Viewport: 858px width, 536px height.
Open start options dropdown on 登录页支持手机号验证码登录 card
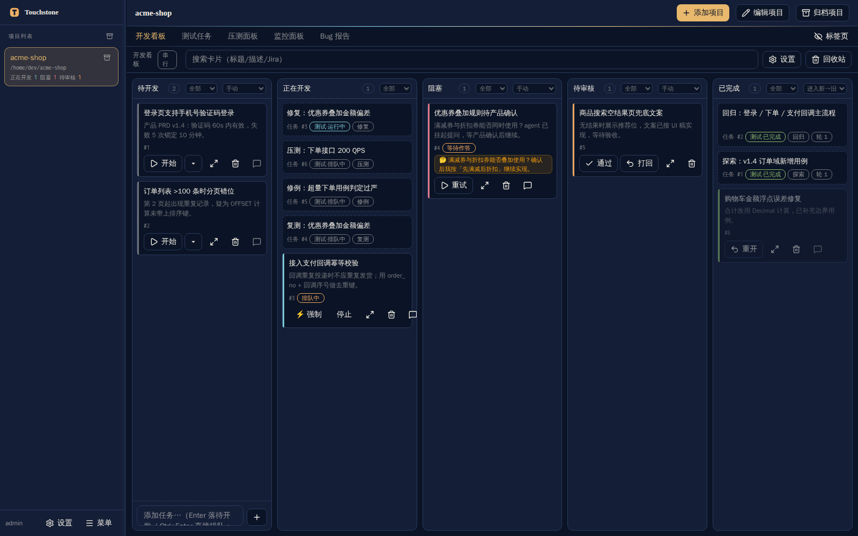pyautogui.click(x=193, y=163)
